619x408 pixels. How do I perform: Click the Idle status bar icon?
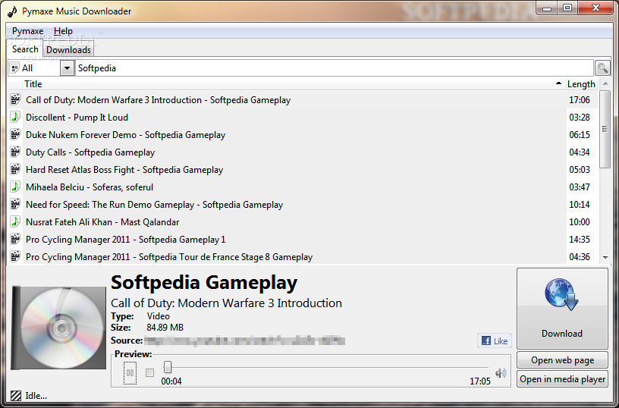(16, 396)
